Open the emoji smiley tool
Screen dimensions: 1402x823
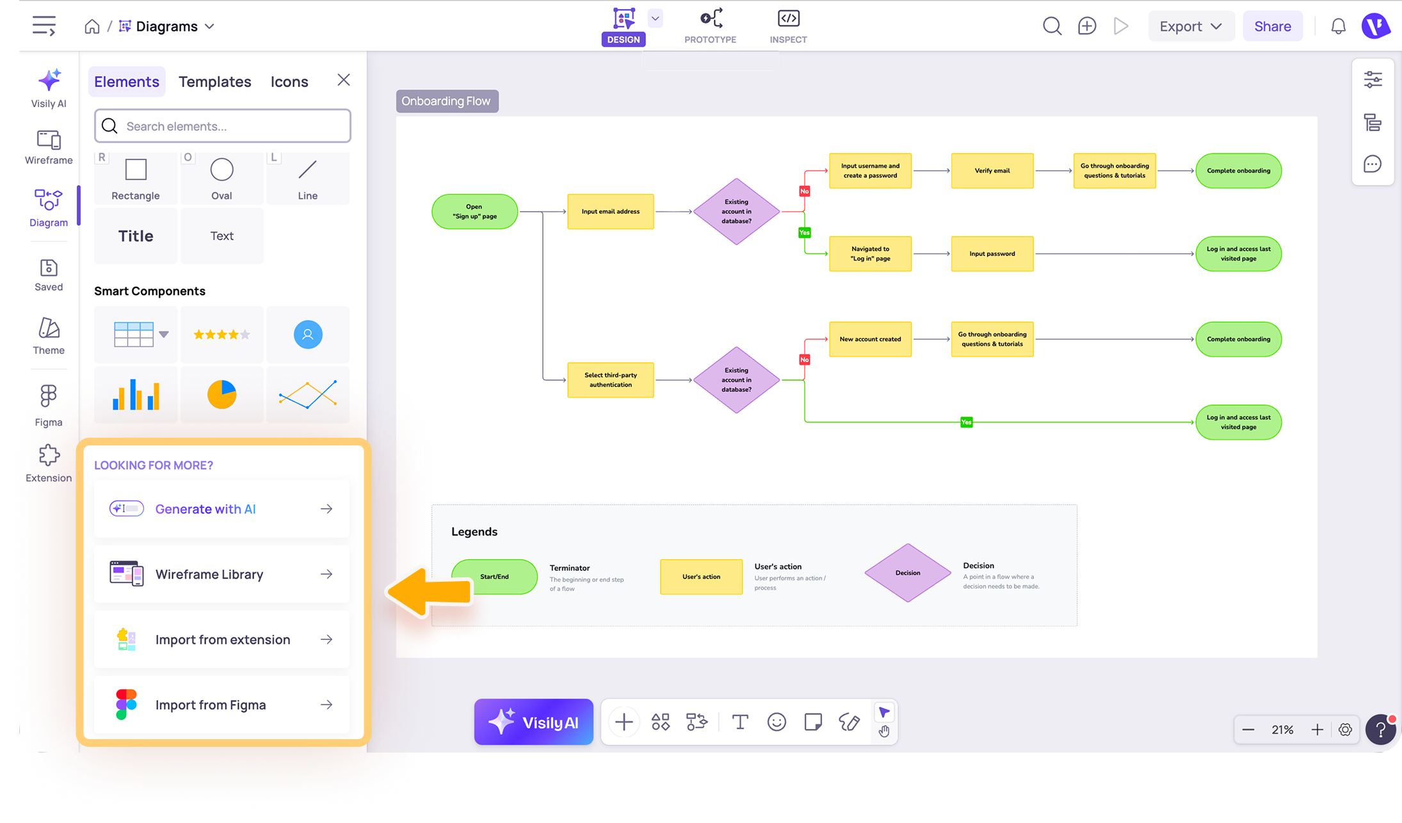[777, 722]
